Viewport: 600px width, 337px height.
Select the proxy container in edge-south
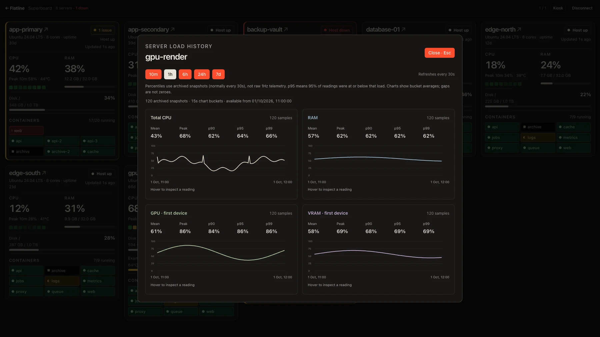click(x=26, y=291)
